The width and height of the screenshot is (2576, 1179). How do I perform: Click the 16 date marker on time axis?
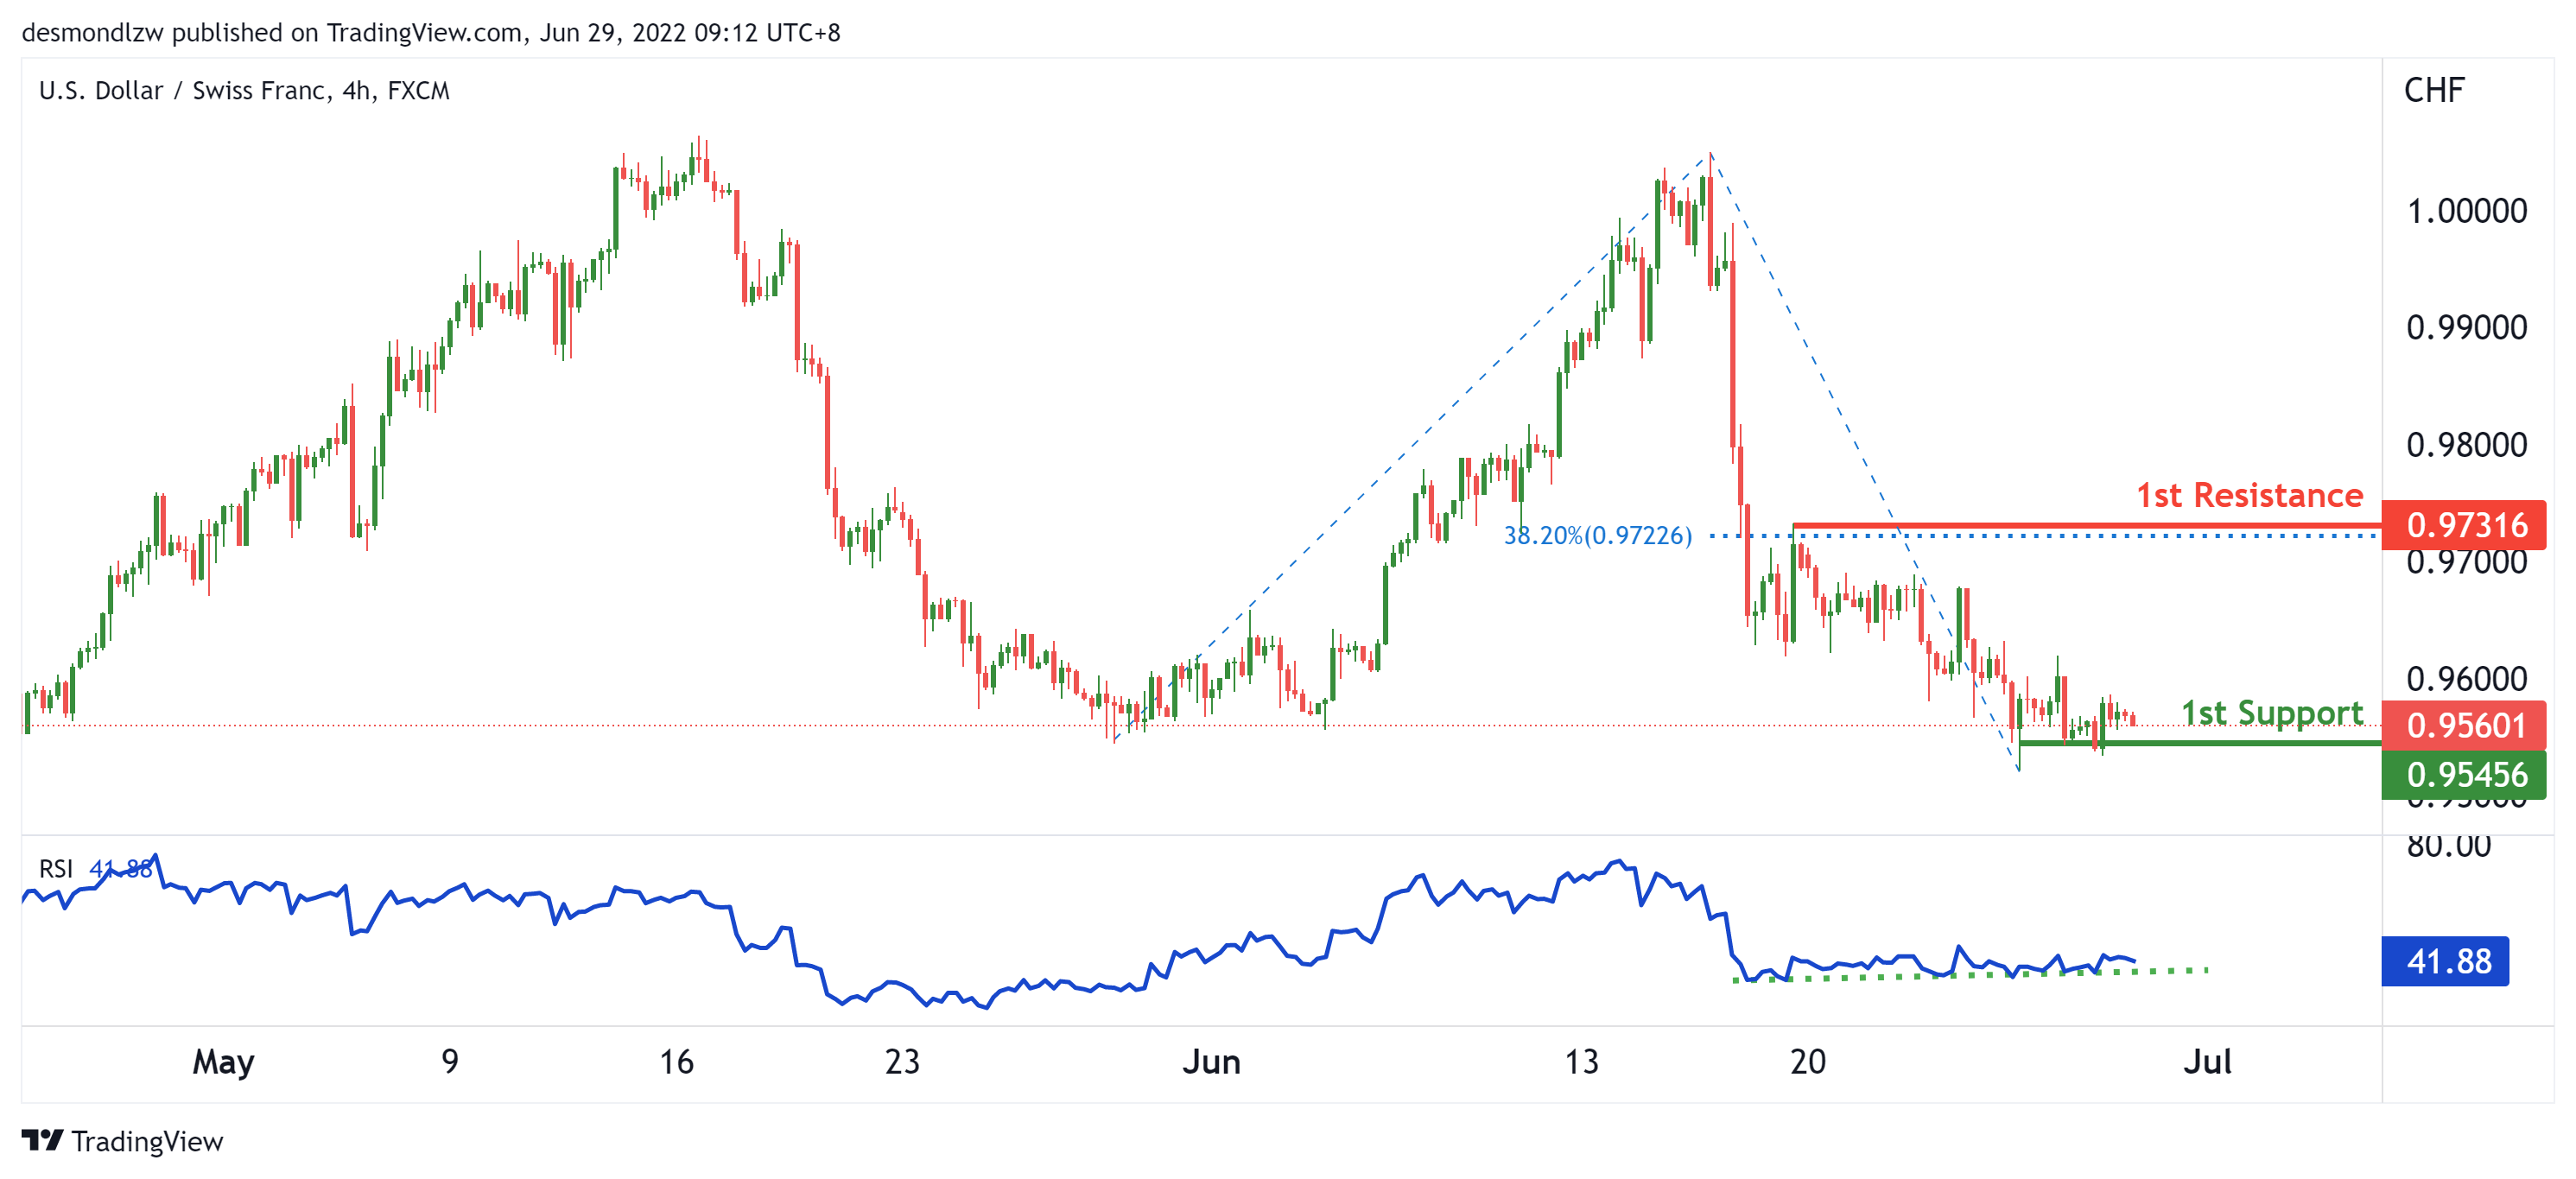[x=676, y=1061]
